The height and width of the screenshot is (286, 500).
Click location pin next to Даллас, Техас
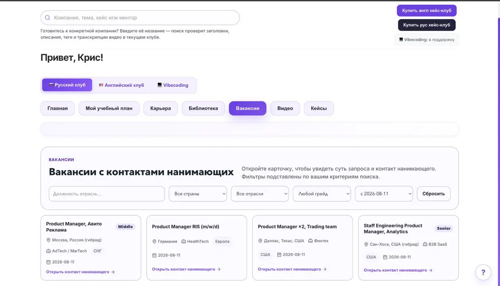point(260,241)
